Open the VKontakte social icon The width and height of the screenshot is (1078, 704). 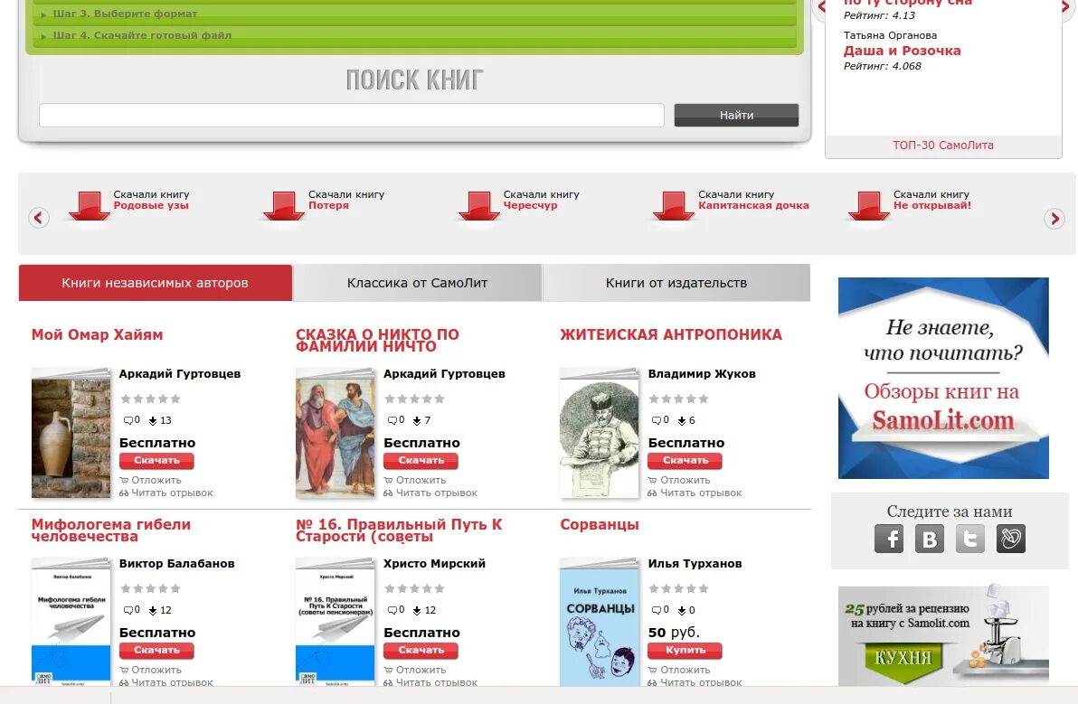point(929,539)
